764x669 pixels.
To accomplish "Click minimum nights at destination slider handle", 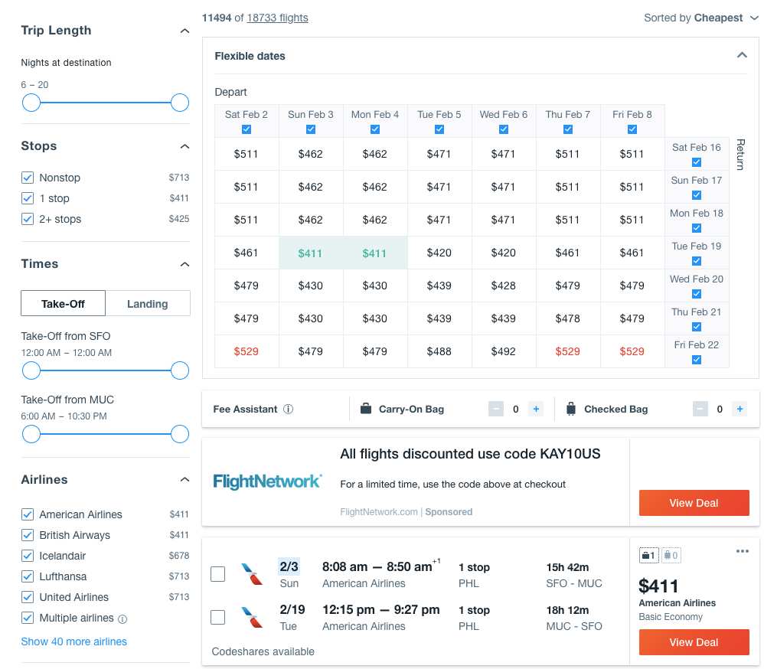I will click(x=31, y=103).
